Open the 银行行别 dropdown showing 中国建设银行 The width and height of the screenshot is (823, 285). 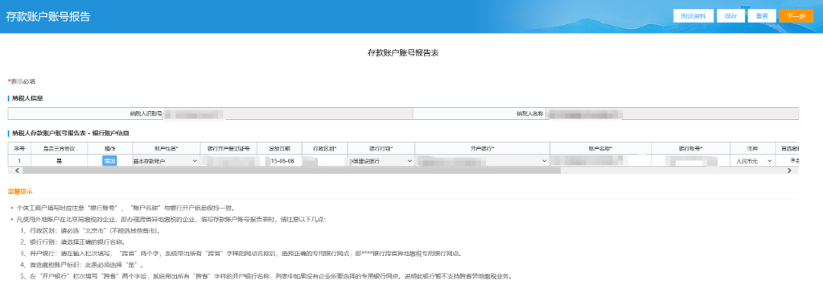380,161
